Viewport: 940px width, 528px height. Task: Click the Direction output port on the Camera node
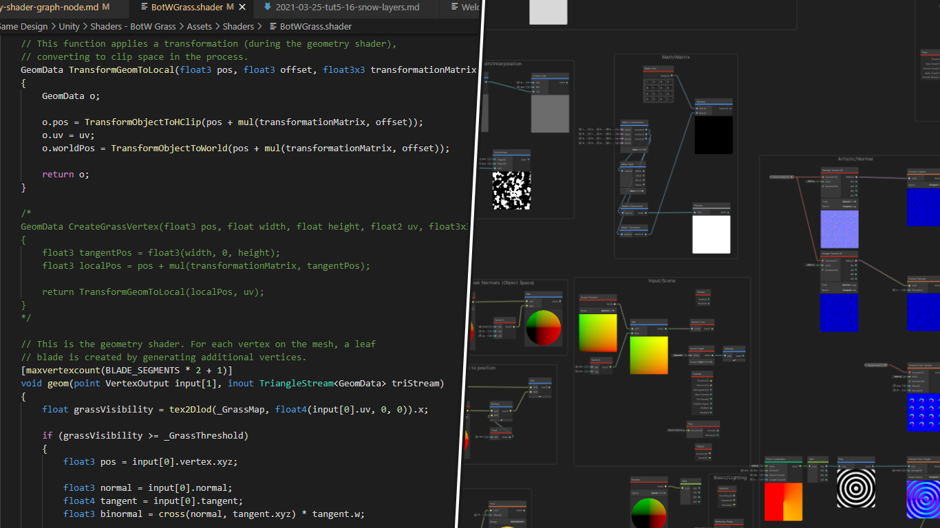click(711, 385)
